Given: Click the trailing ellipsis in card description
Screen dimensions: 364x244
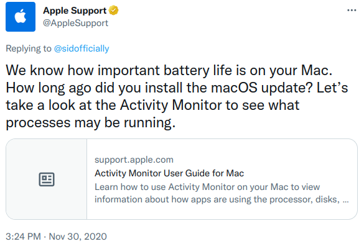Looking at the screenshot, I should pos(346,199).
